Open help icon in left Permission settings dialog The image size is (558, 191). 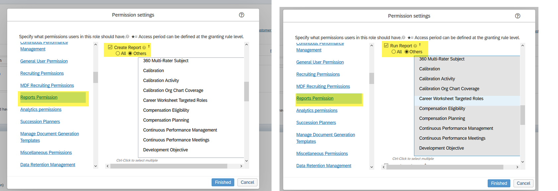(241, 15)
